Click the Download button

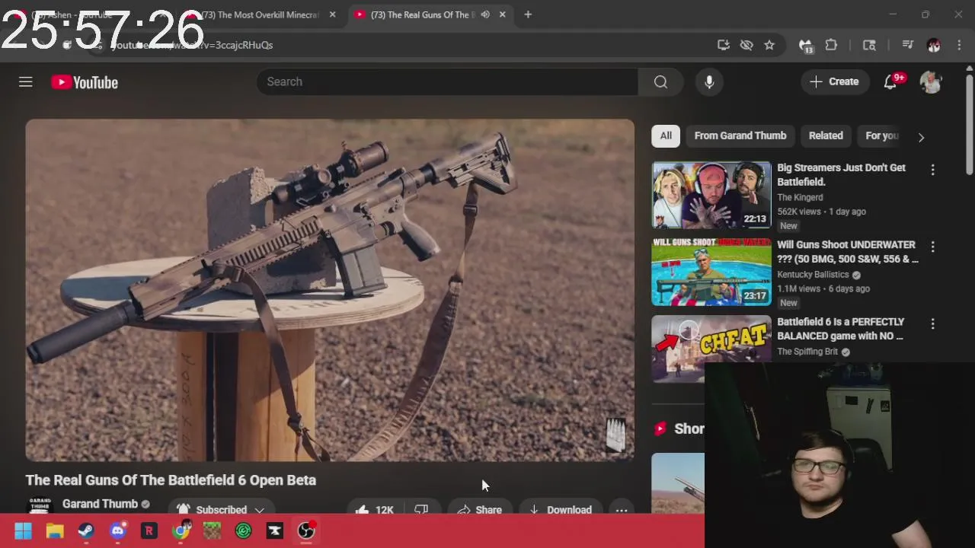click(560, 509)
